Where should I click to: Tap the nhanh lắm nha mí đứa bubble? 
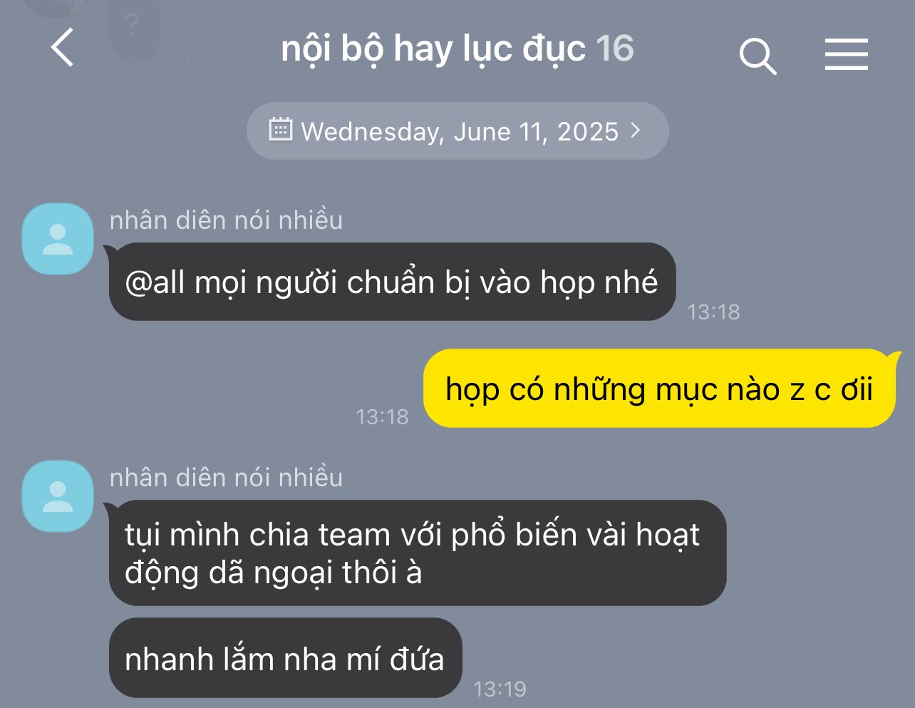[285, 658]
